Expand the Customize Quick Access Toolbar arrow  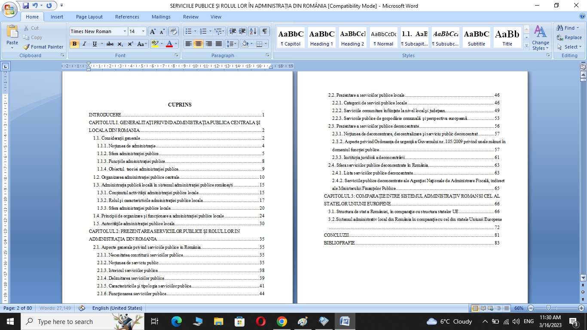coord(61,6)
